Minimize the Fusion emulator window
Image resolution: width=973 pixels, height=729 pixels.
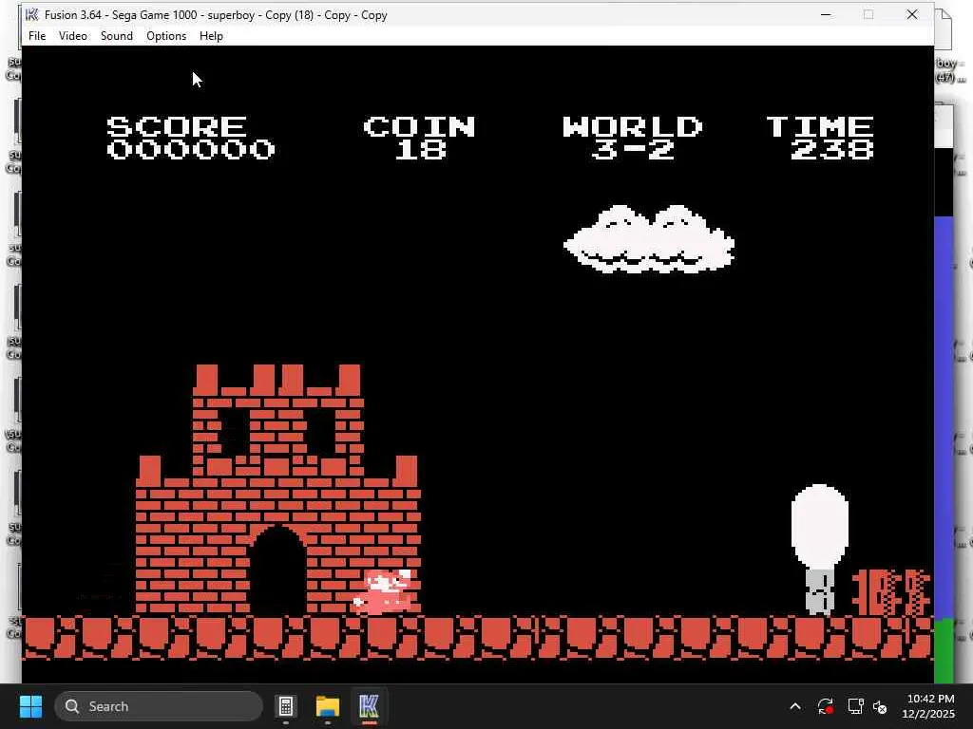tap(826, 15)
